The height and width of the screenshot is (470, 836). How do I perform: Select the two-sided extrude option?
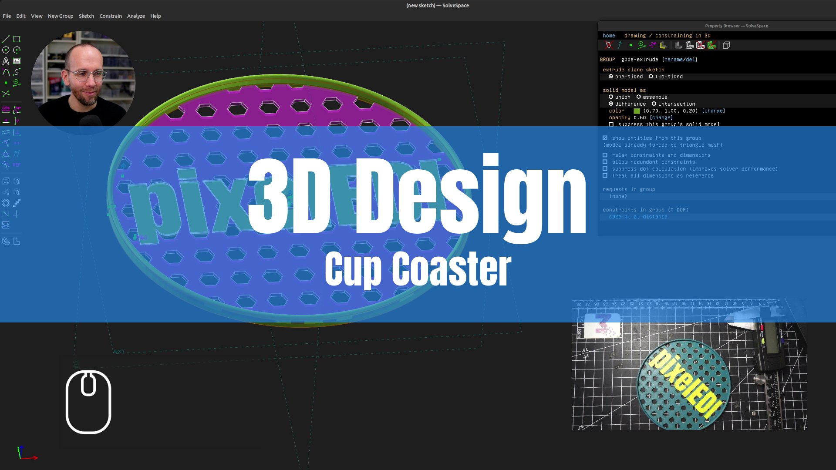pyautogui.click(x=651, y=77)
